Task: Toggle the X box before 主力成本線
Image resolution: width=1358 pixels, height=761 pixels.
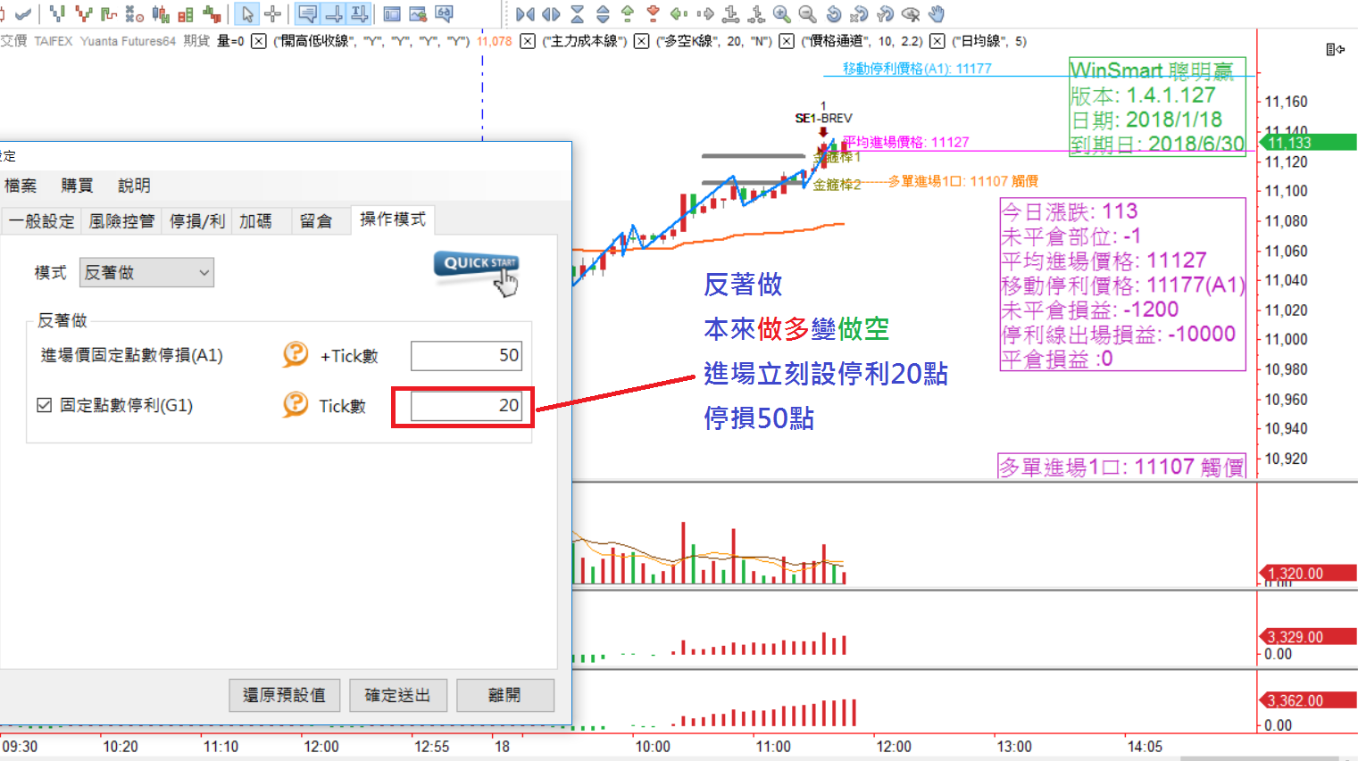Action: click(528, 41)
